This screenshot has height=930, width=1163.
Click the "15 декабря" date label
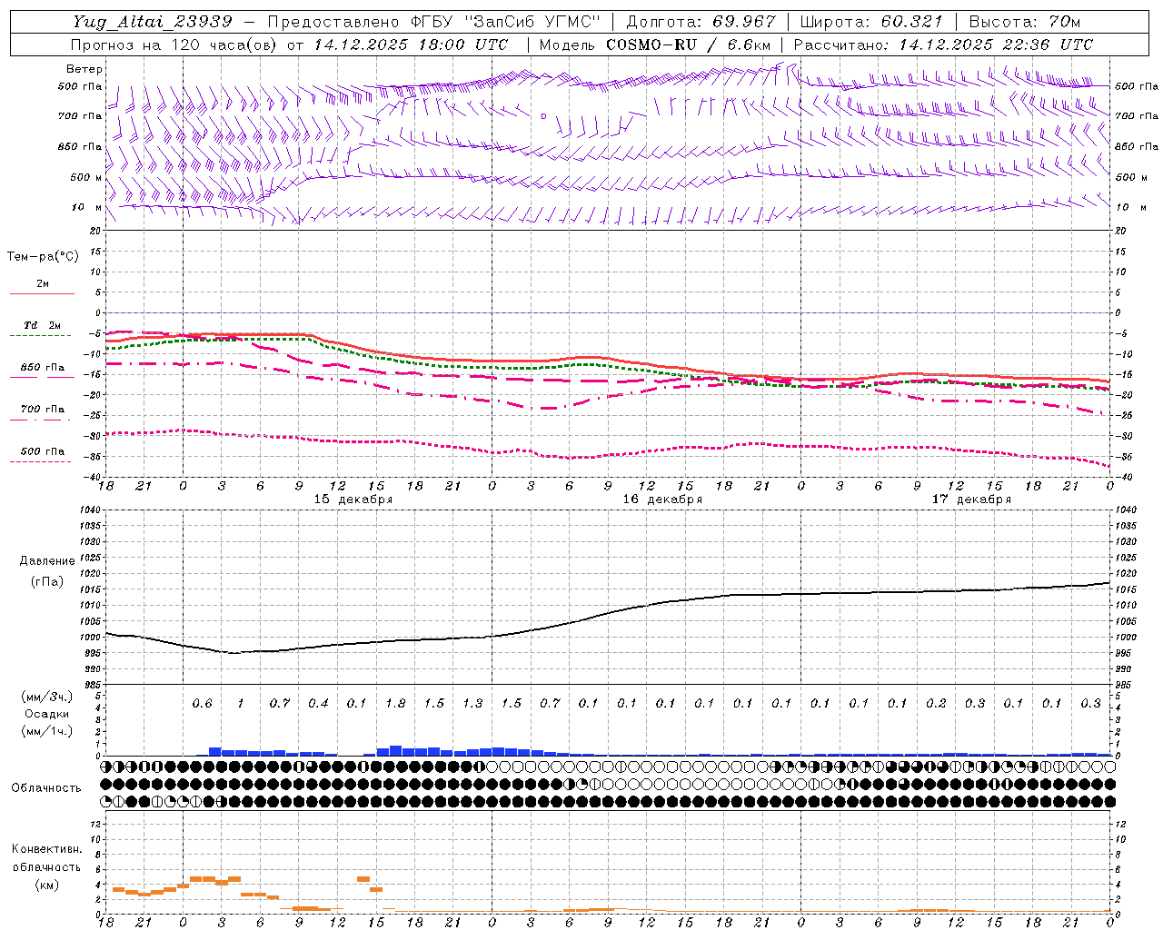pyautogui.click(x=353, y=500)
